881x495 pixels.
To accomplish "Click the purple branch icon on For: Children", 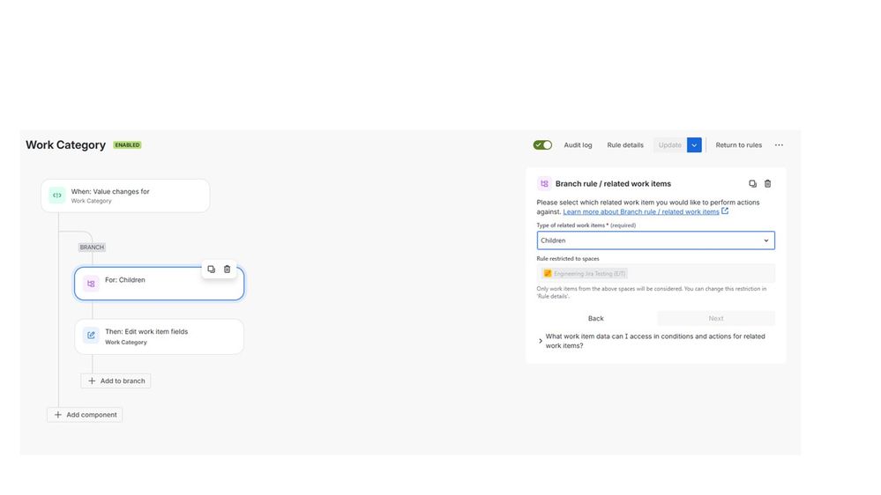I will [91, 284].
